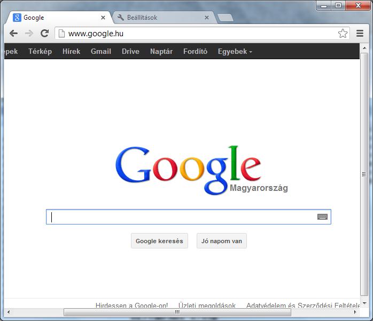Open the on-screen keyboard icon in search box

pyautogui.click(x=322, y=216)
